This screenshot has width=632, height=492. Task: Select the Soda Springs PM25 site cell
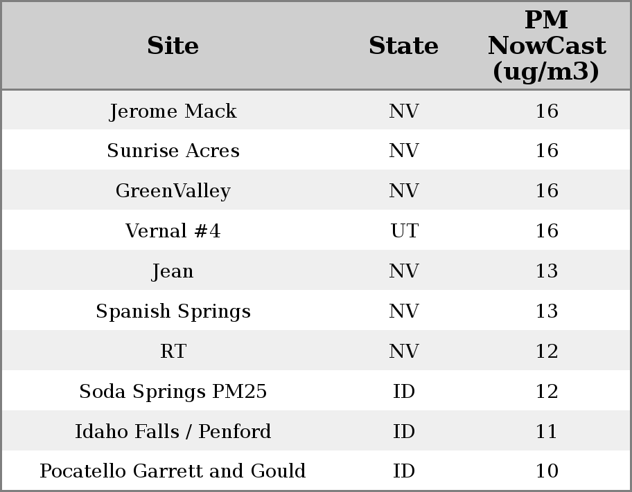pyautogui.click(x=173, y=392)
